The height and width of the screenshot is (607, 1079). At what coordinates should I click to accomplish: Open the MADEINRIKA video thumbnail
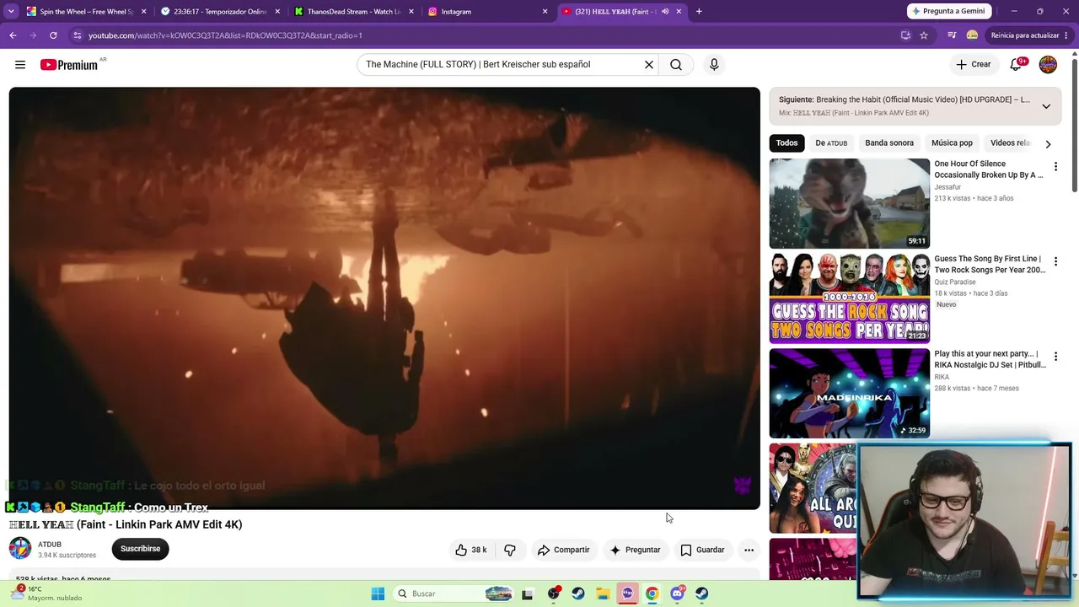click(849, 393)
